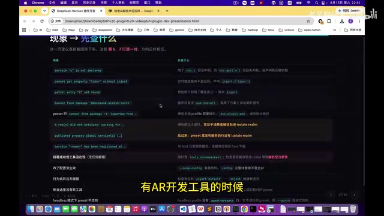Viewport: 384px width, 216px height.
Task: Open Wi-Fi status menu
Action: click(308, 2)
